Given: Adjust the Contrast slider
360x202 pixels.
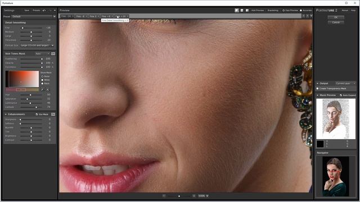Looking at the screenshot, I should click(31, 140).
